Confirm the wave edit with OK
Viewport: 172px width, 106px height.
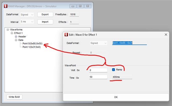click(116, 97)
